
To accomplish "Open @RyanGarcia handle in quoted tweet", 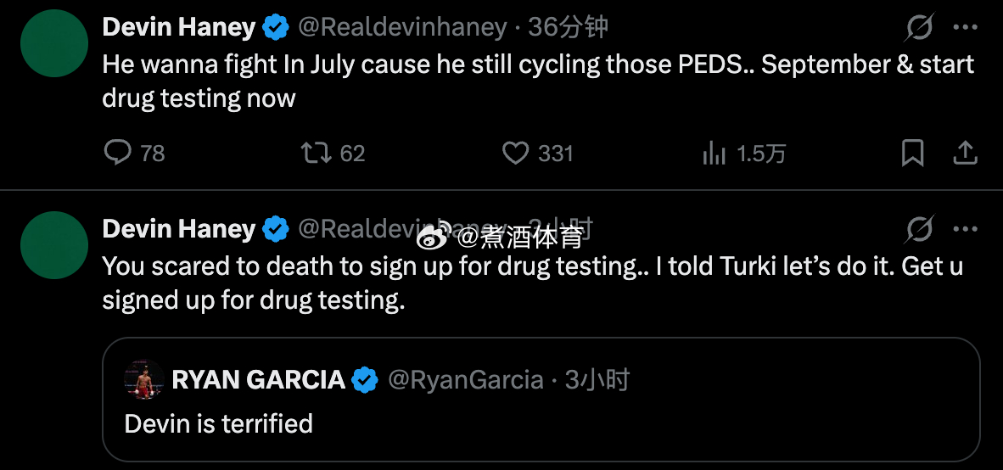I will point(465,380).
